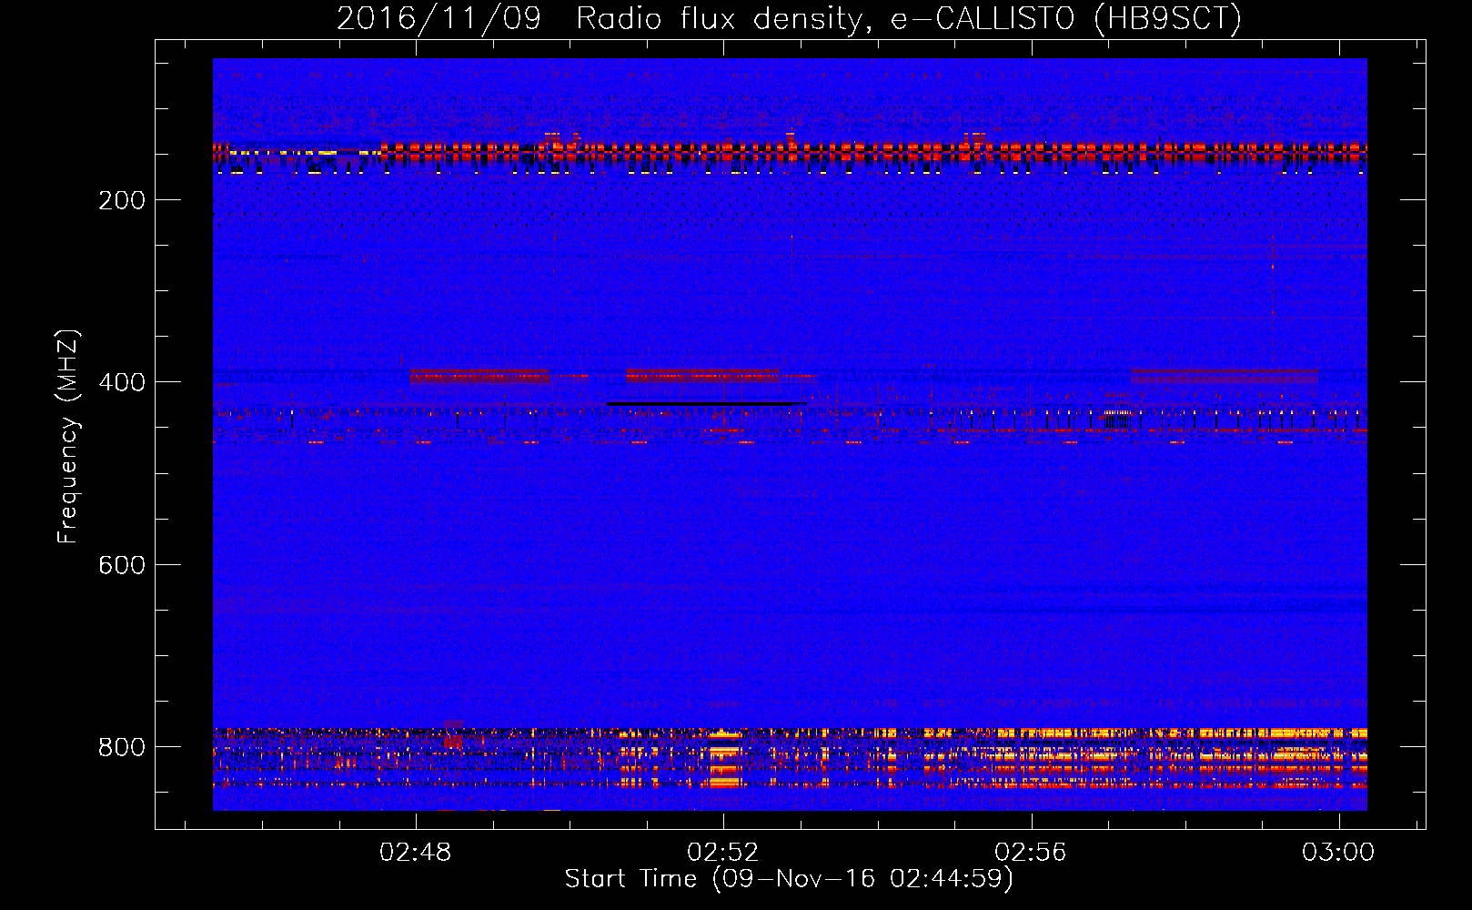Click the '400' frequency tick label
Viewport: 1472px width, 910px height.
click(122, 382)
